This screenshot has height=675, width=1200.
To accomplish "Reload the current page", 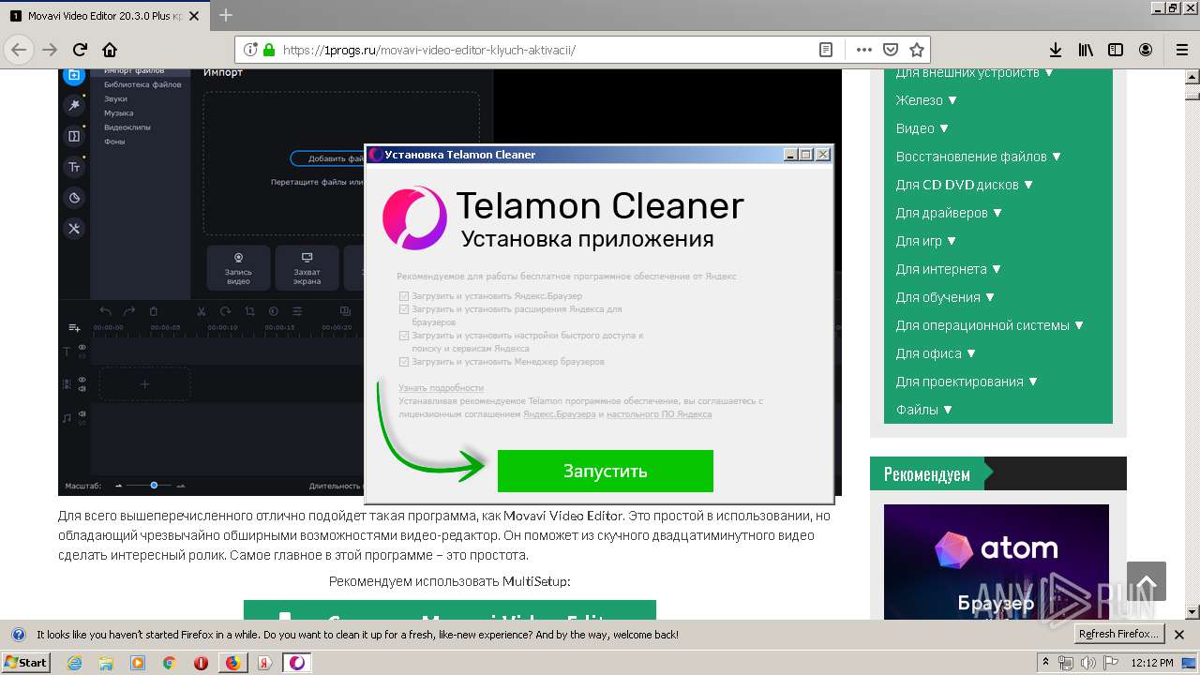I will (80, 50).
